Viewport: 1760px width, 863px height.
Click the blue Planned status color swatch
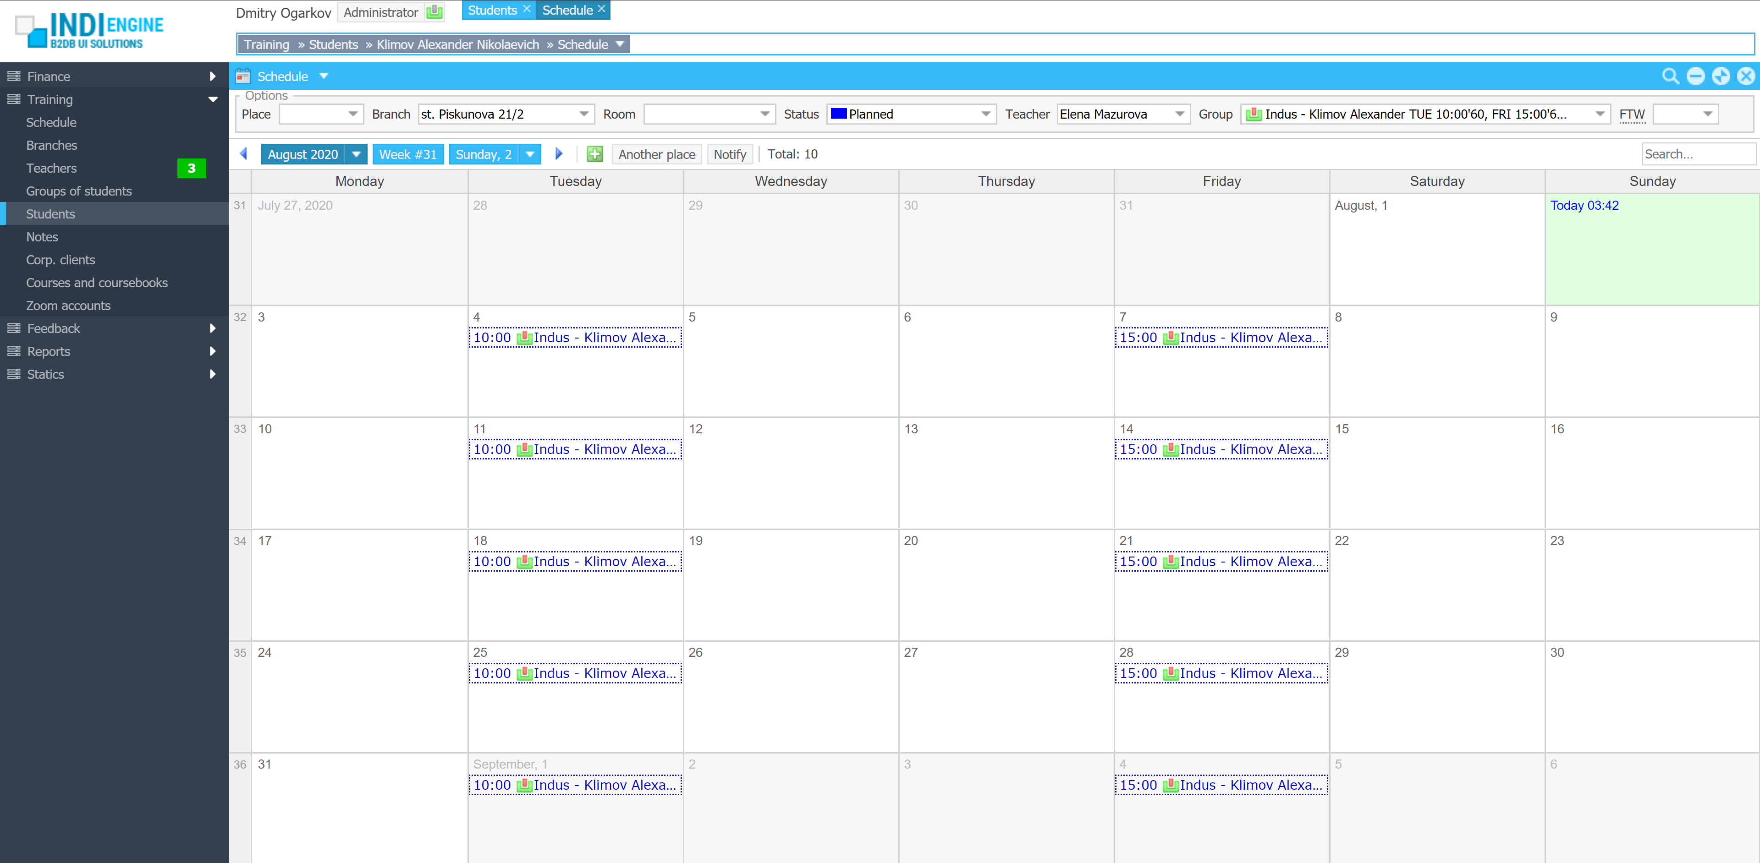(x=838, y=114)
